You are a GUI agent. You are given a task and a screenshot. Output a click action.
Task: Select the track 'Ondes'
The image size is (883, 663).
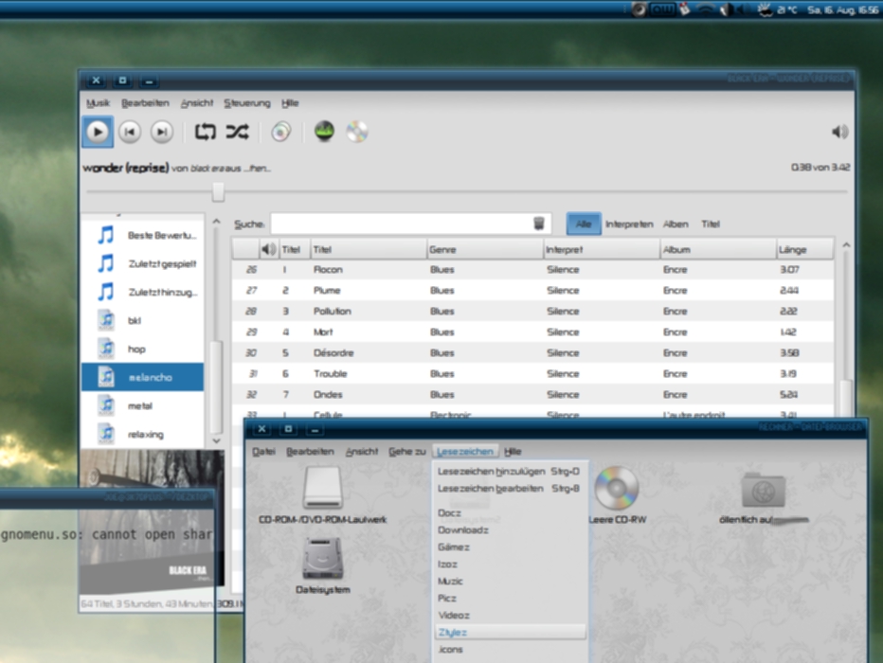coord(532,395)
